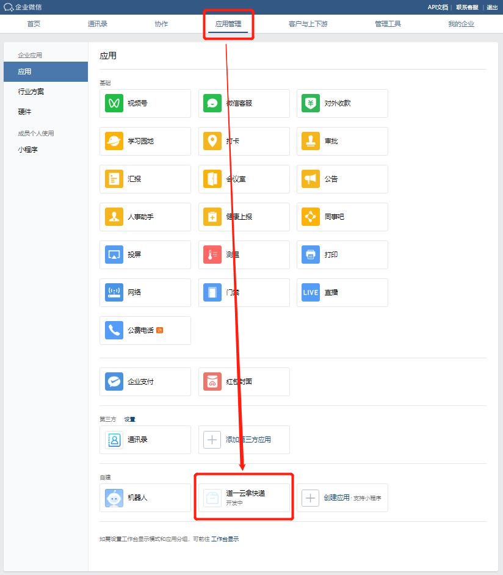Open the API文档 link

coord(438,7)
